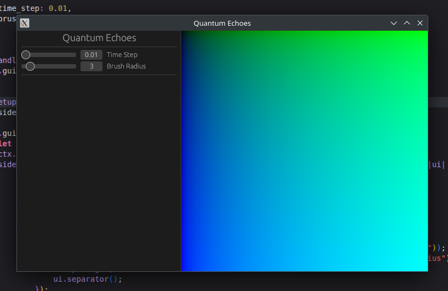Click the unfilled Brush Radius slider track
Viewport: 448px width, 291px height.
[58, 66]
